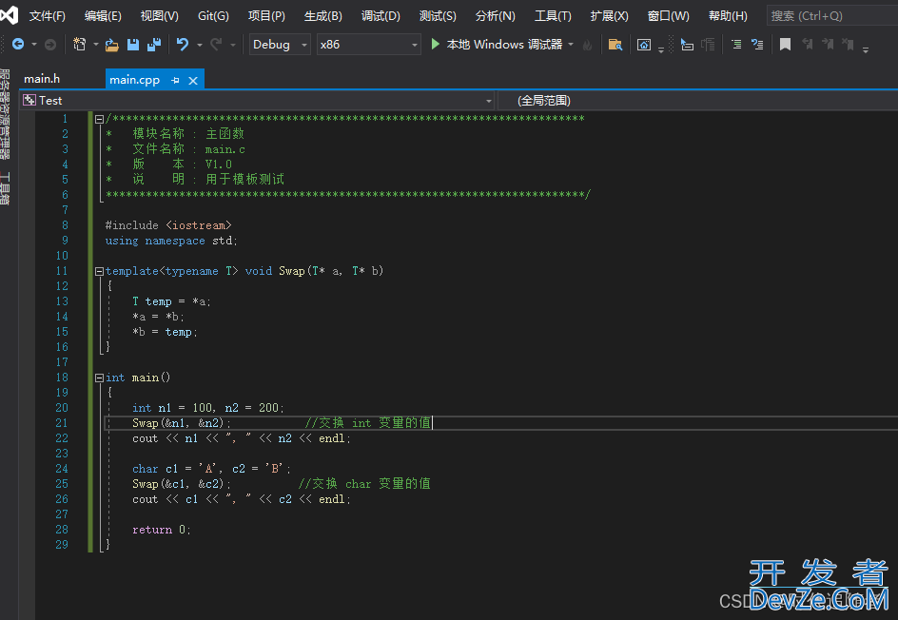Screen dimensions: 898x620
Task: Open the 全局范围 scope dropdown
Action: [697, 101]
